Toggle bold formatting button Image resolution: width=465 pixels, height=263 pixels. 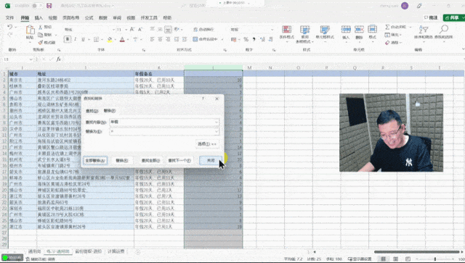point(68,39)
